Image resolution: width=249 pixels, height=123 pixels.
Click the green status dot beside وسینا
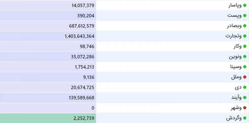(245, 67)
